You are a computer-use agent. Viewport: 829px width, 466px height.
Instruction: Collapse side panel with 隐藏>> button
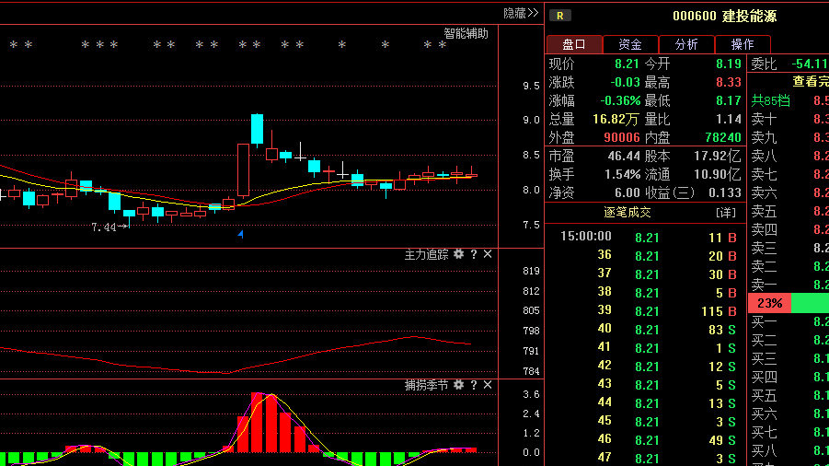click(x=520, y=13)
